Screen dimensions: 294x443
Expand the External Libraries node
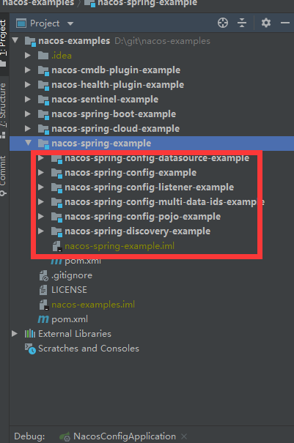click(x=15, y=334)
